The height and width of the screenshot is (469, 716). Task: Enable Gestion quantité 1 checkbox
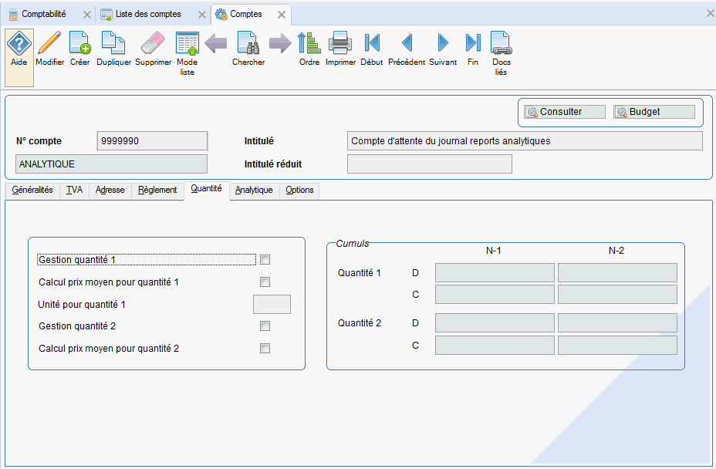(x=265, y=260)
